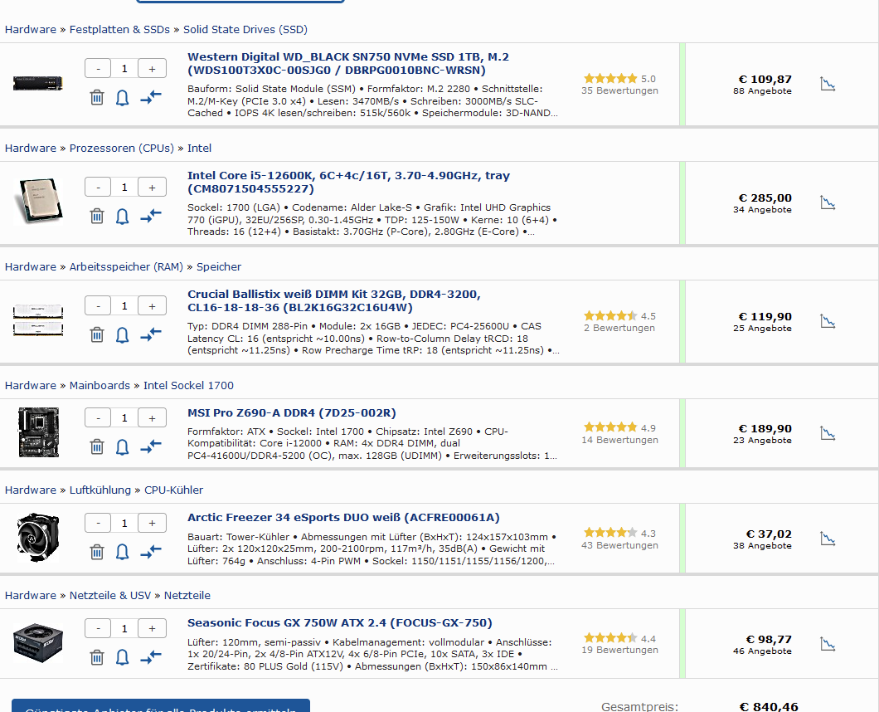Delete Seasonic Focus GX 750W from list
879x712 pixels.
(97, 657)
